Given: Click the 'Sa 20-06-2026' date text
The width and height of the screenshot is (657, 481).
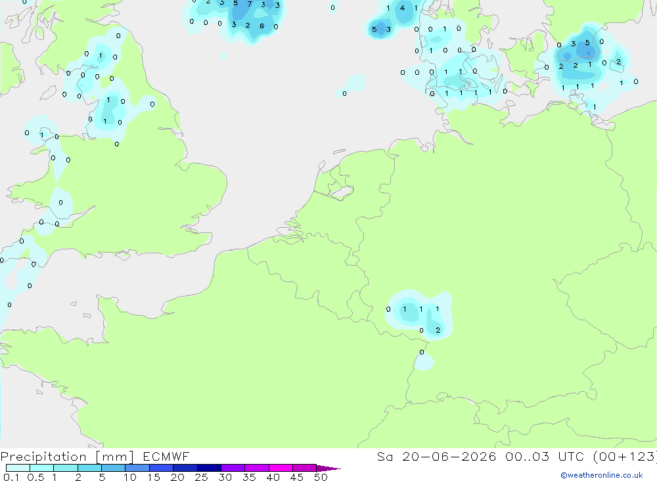Looking at the screenshot, I should 436,456.
